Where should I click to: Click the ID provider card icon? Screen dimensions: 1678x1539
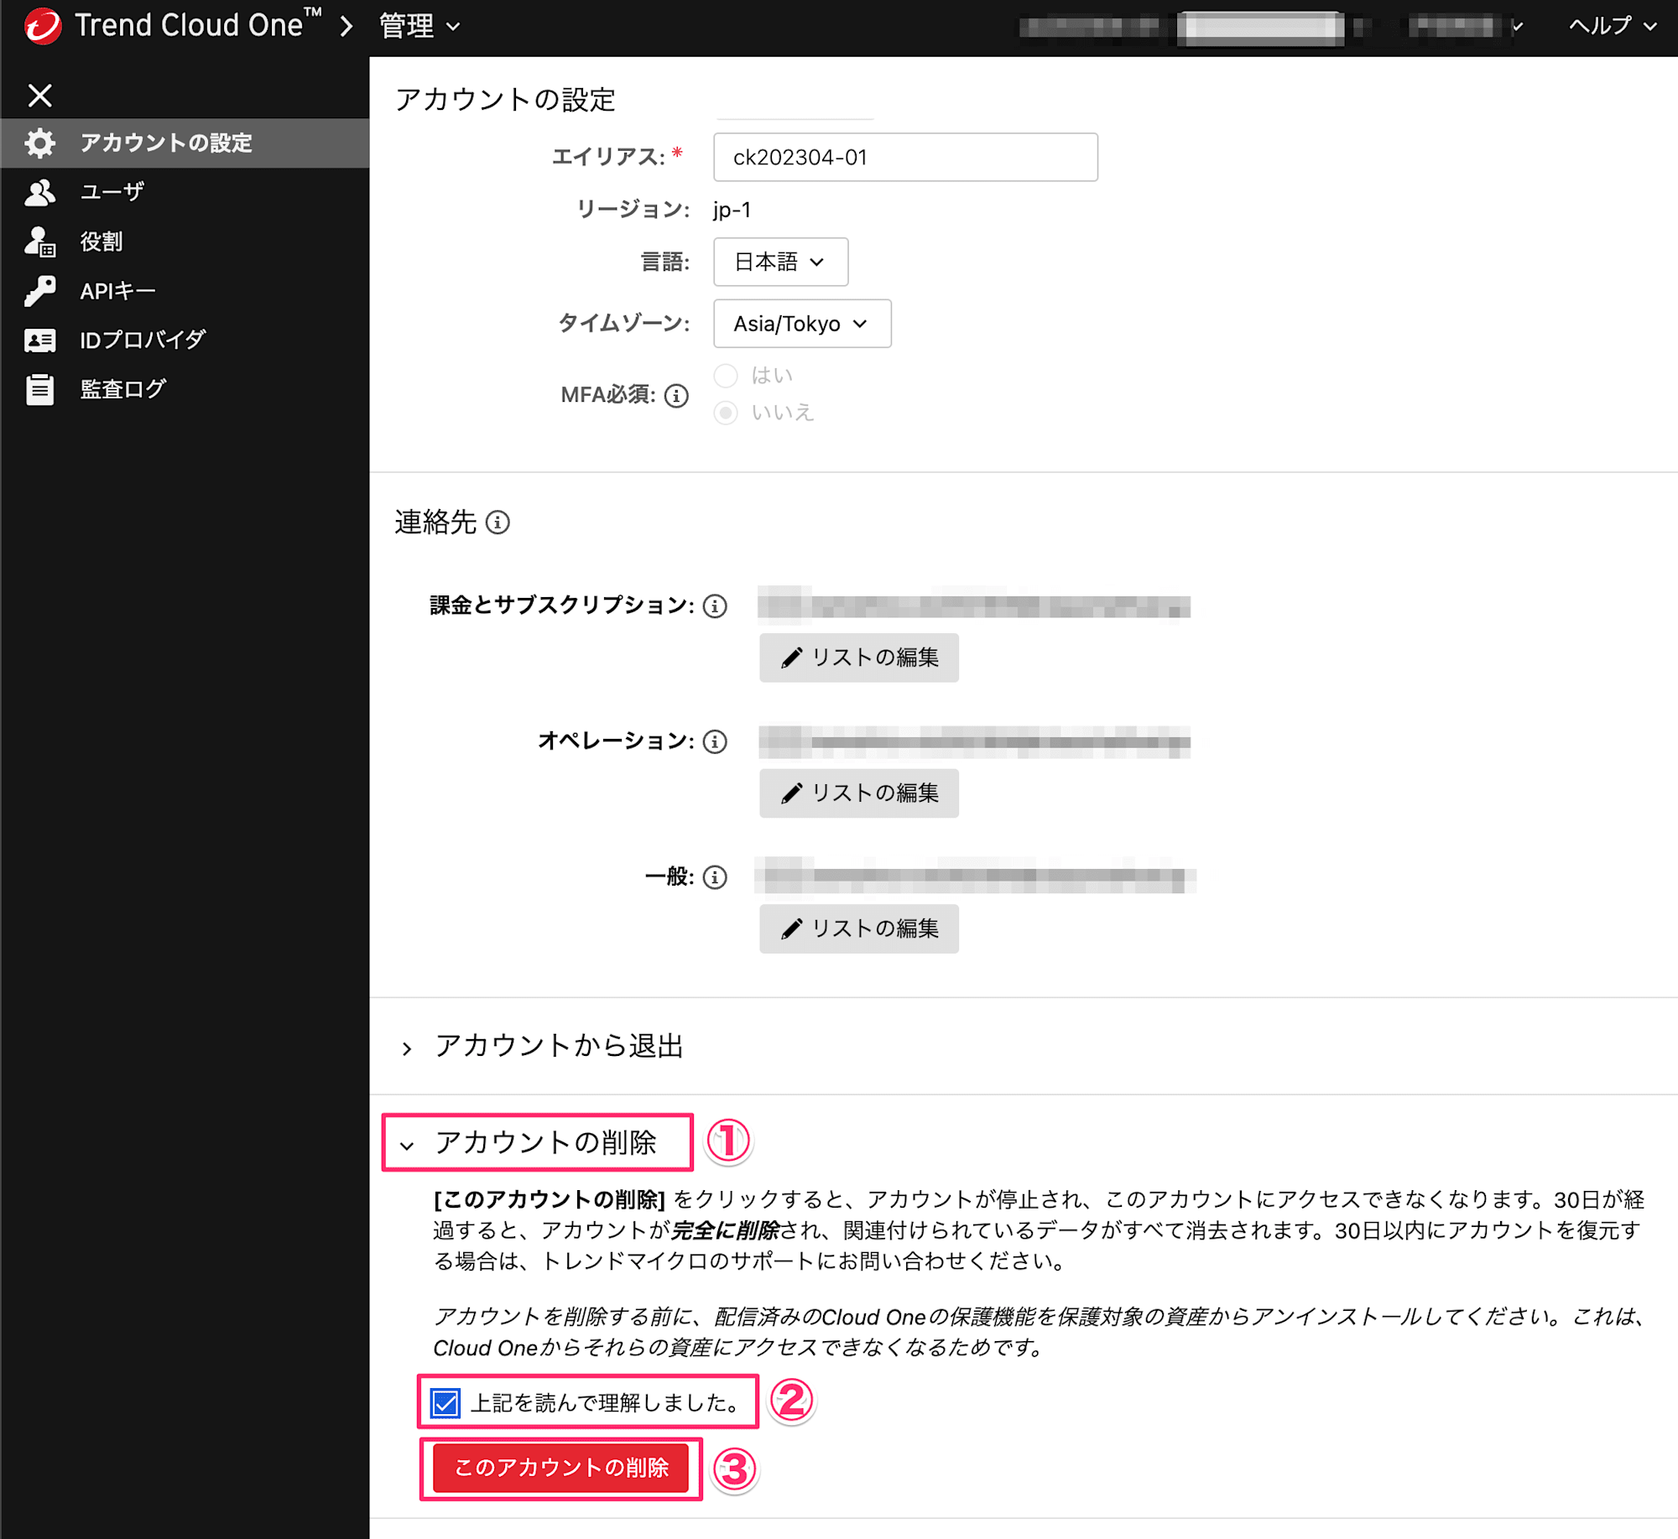click(39, 340)
